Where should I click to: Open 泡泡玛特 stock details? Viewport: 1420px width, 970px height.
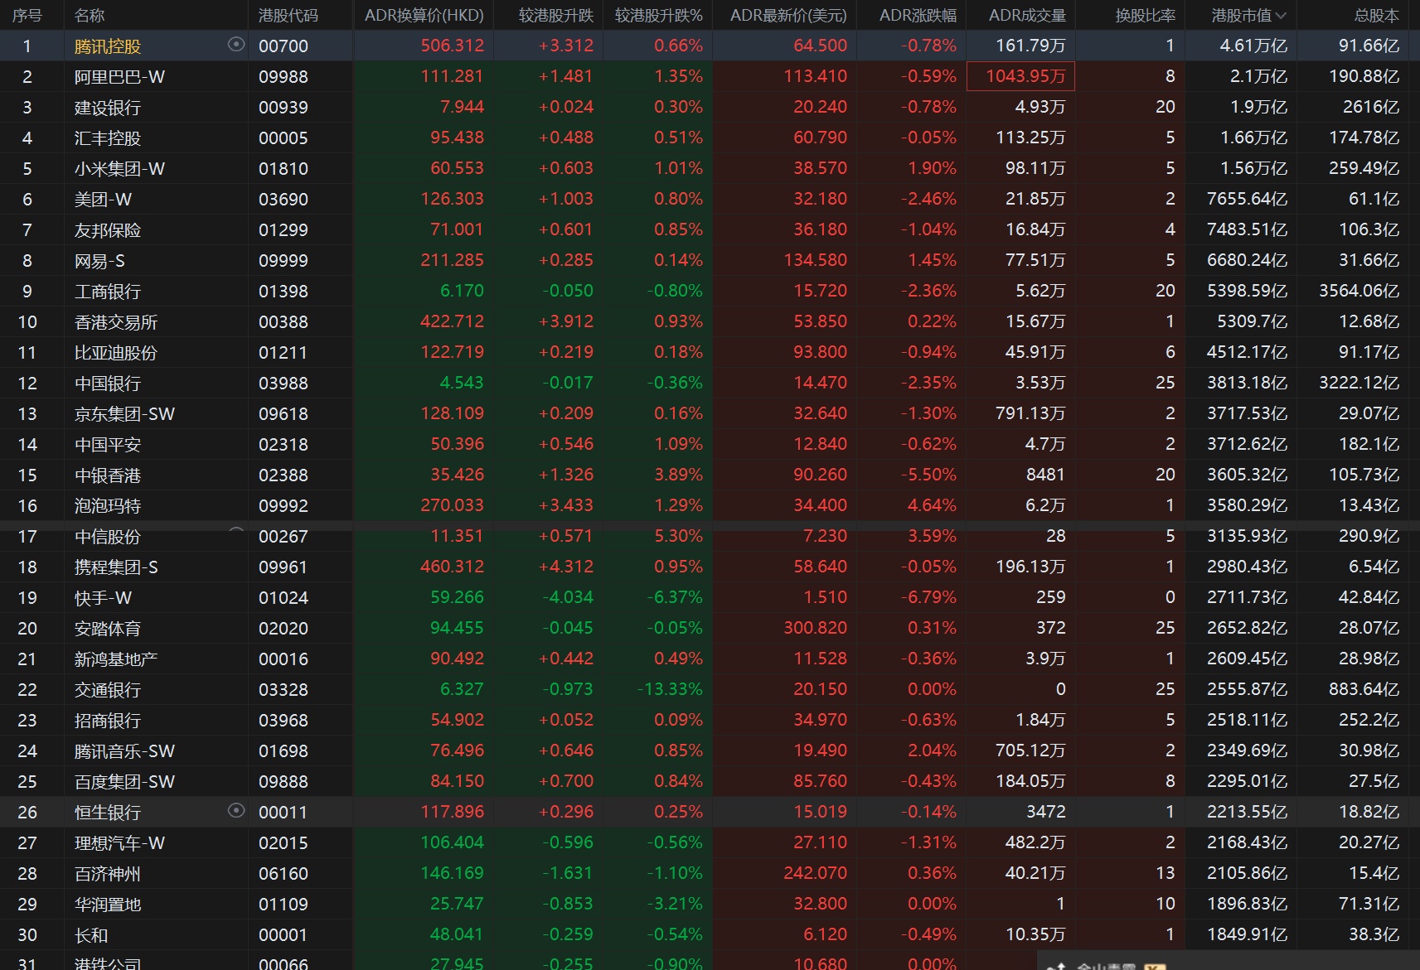point(108,506)
